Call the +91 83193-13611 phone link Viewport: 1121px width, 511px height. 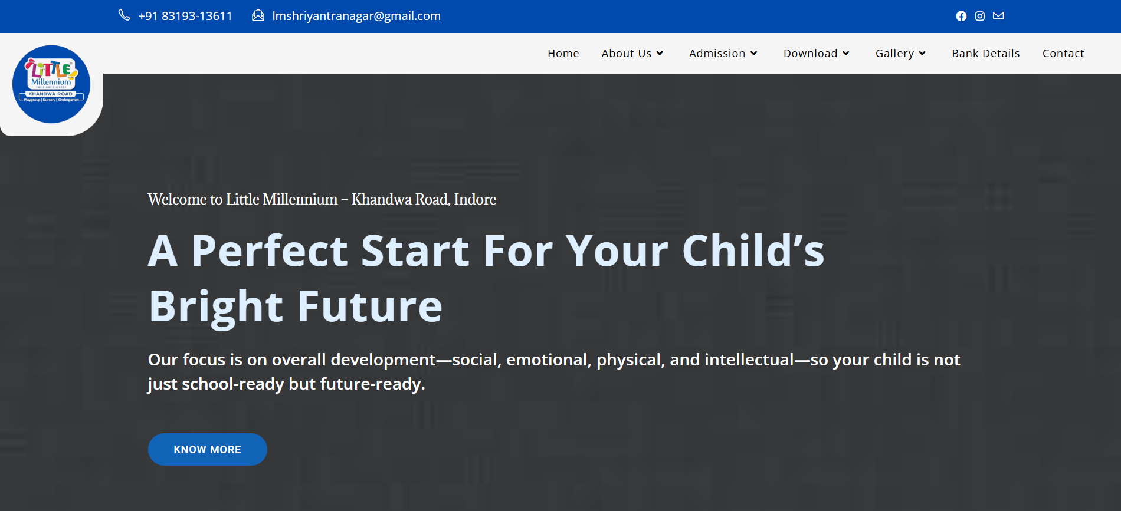(x=185, y=16)
